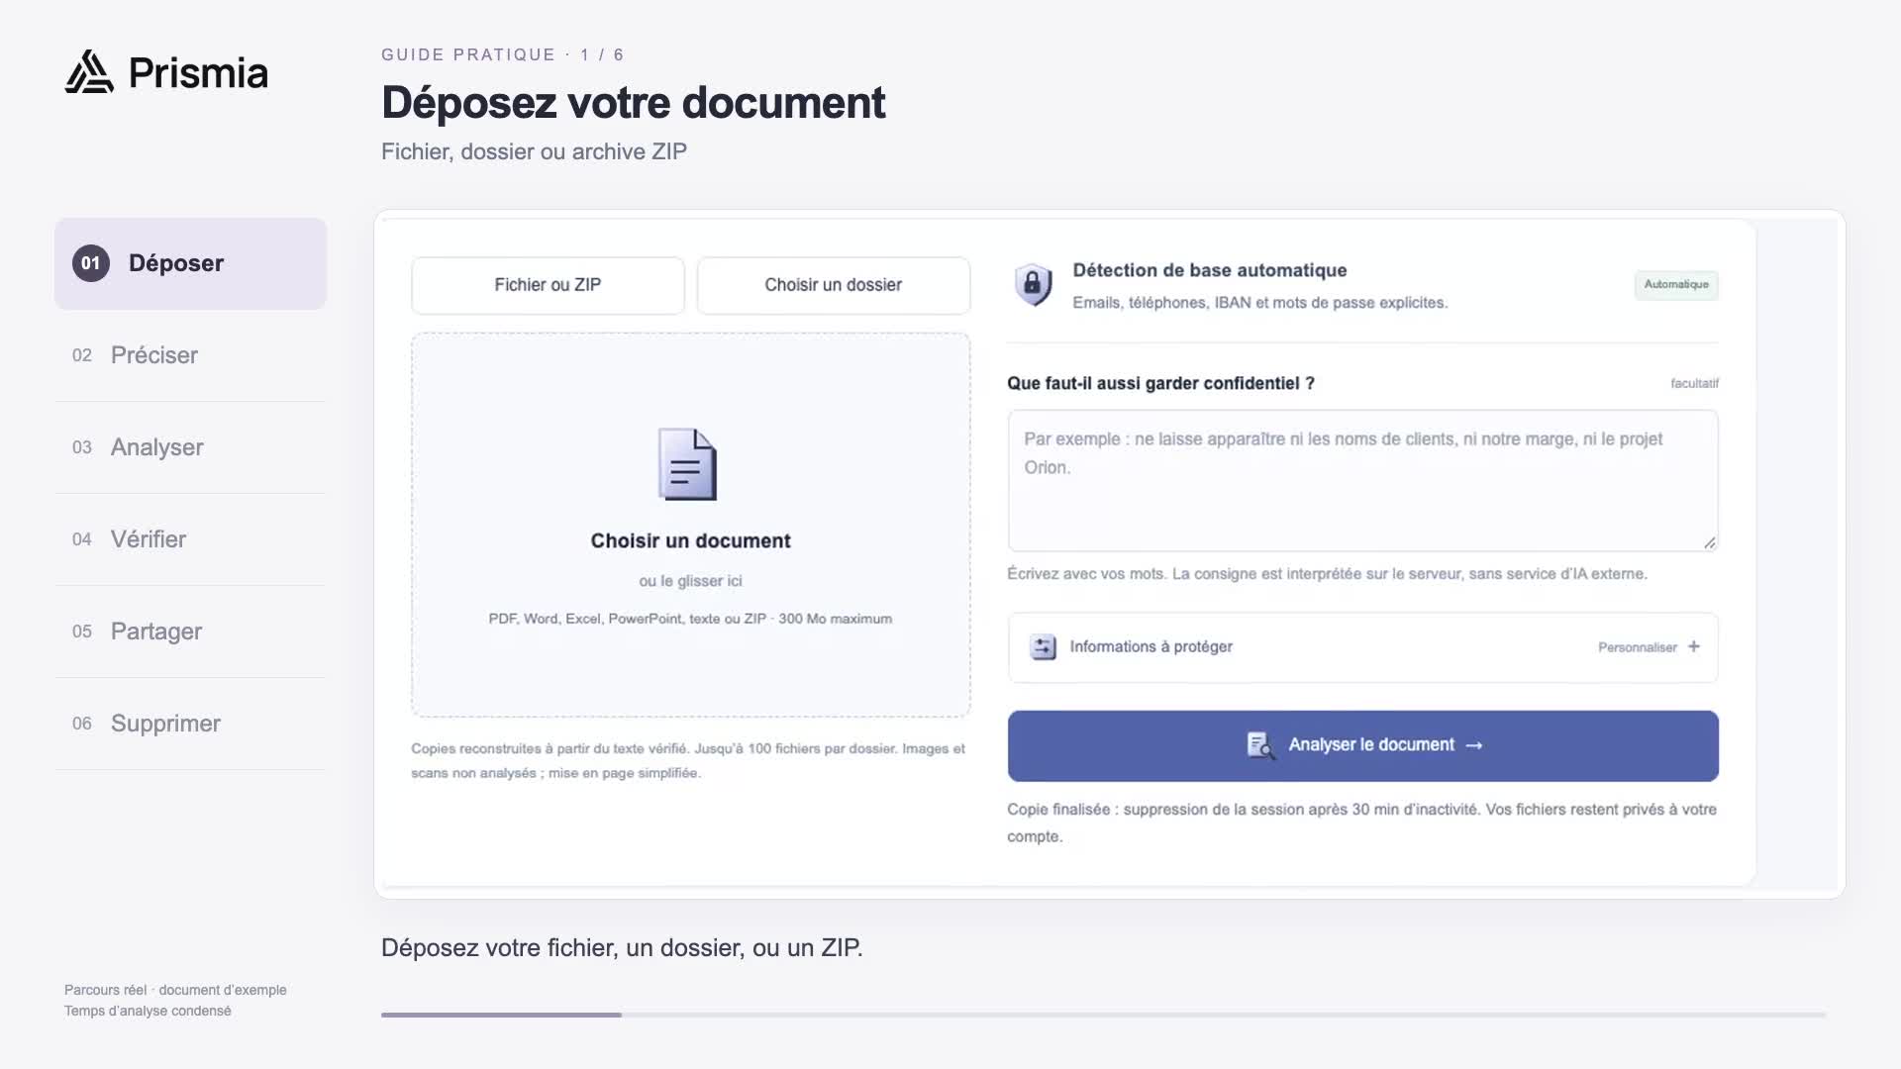Click the arrow icon on Analyser le document
The height and width of the screenshot is (1069, 1901).
click(1474, 745)
